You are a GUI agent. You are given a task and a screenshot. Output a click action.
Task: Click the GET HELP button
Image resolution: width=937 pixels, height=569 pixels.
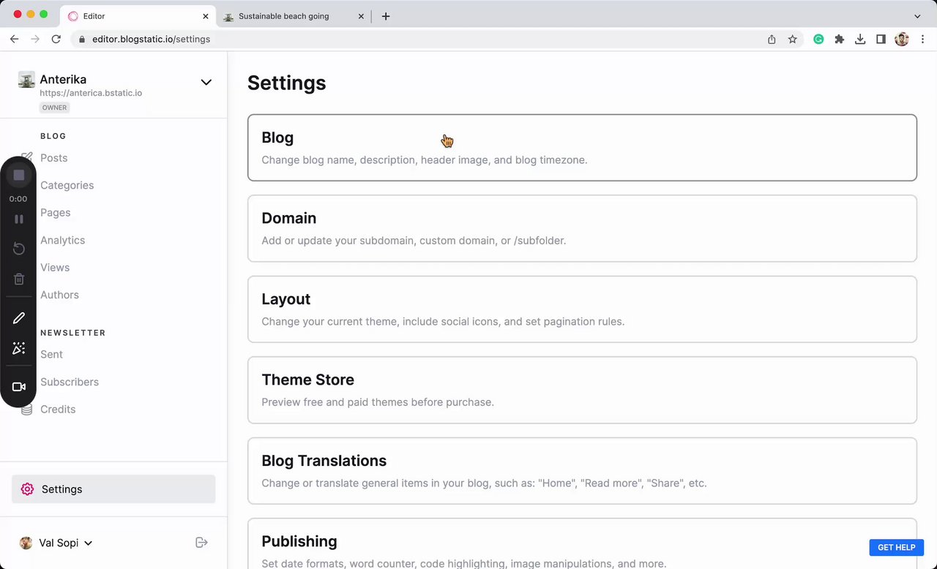pos(896,547)
